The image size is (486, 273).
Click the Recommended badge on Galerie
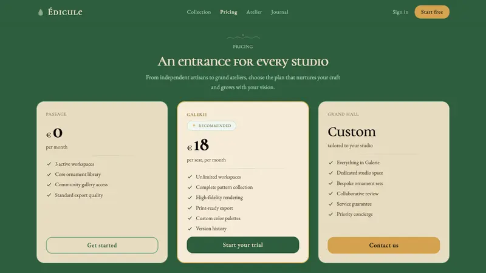point(211,126)
